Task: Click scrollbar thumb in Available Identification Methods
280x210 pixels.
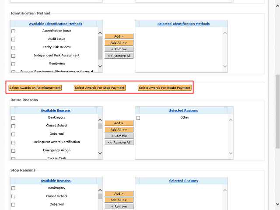Action: [x=100, y=48]
